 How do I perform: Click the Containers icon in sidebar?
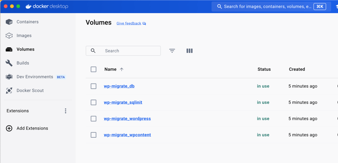[9, 22]
